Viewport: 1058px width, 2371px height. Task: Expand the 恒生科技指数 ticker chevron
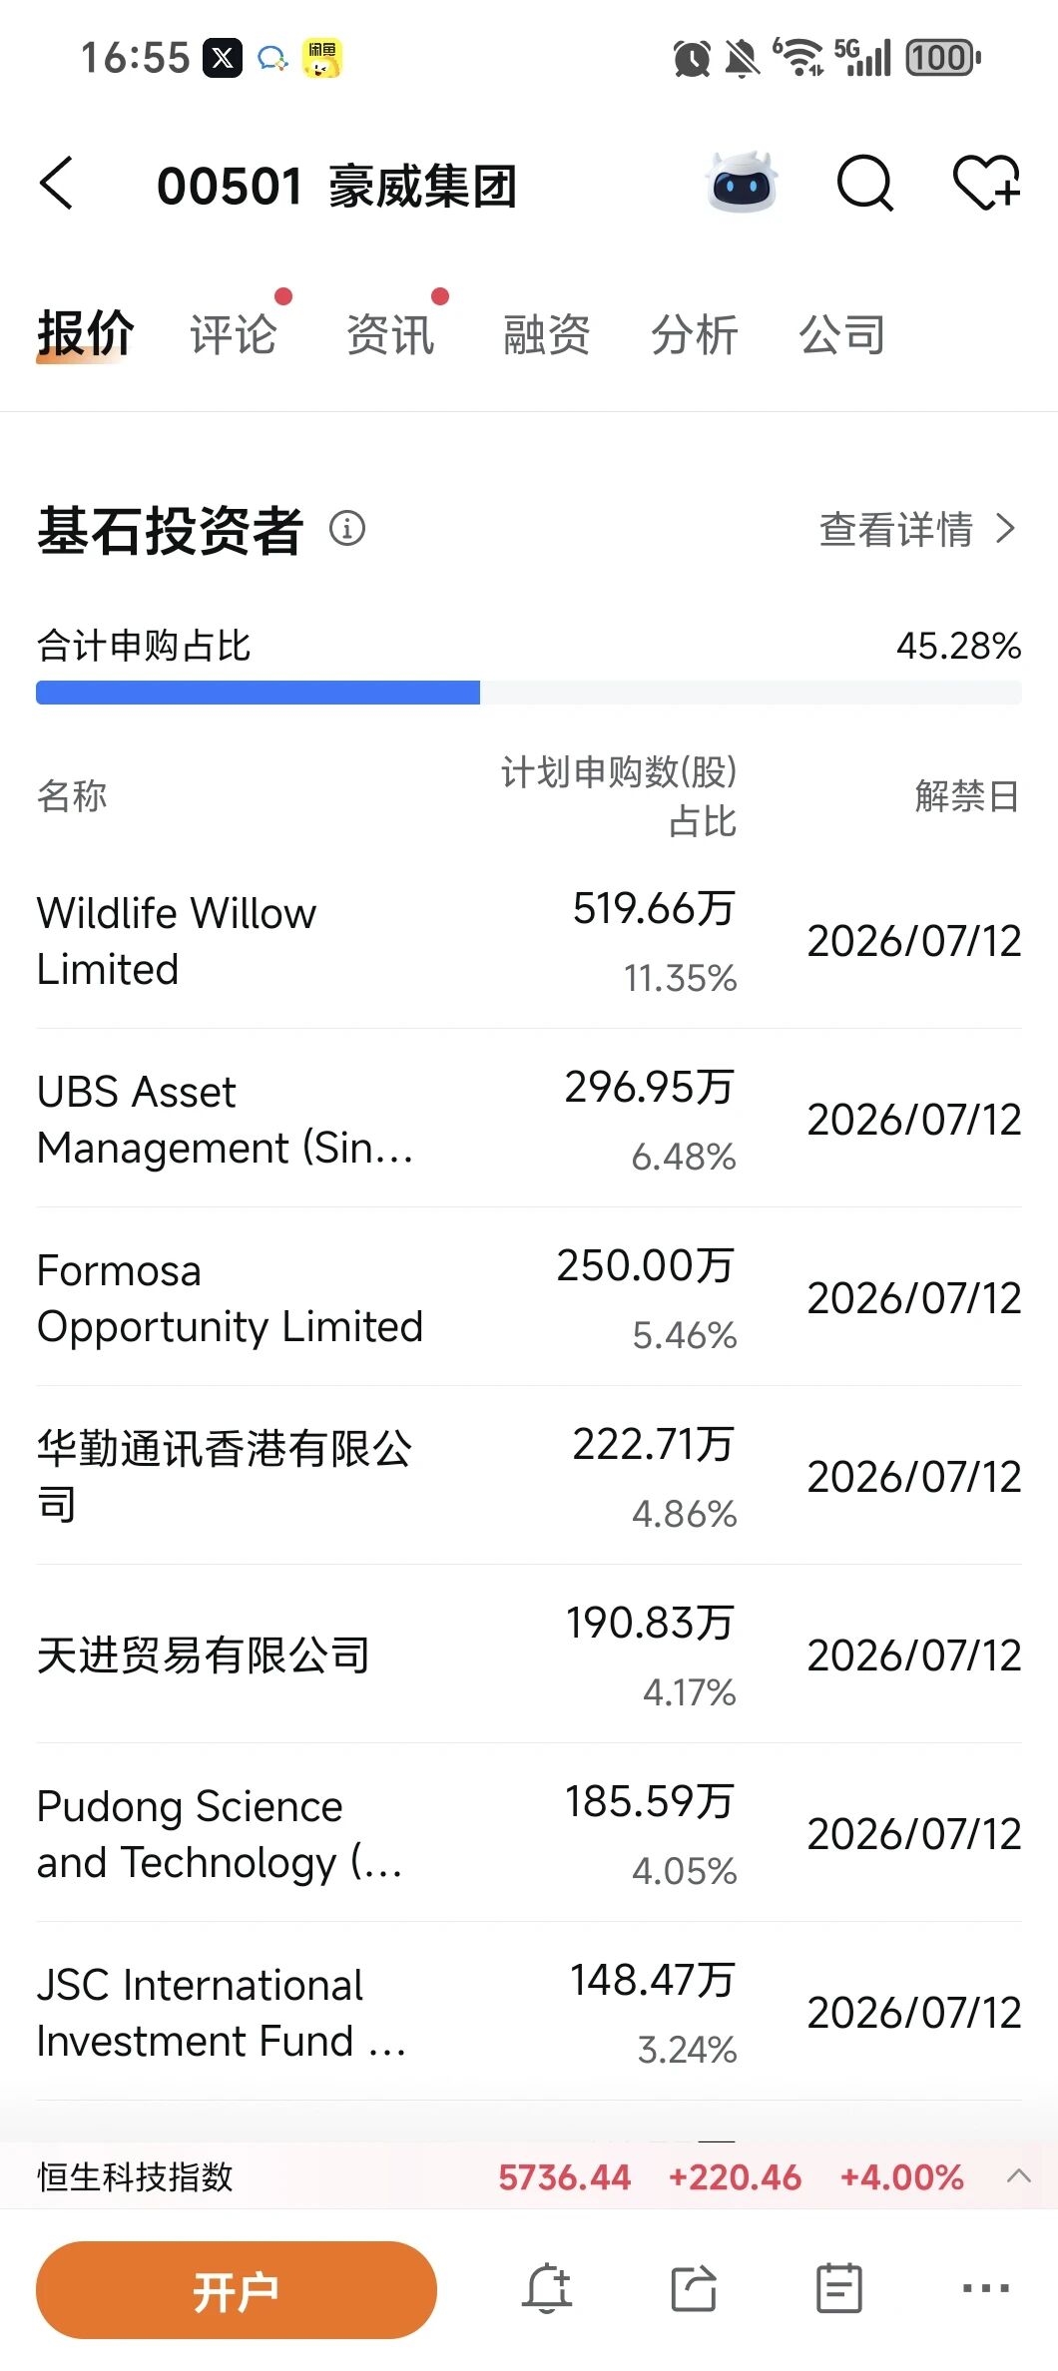coord(1019,2176)
